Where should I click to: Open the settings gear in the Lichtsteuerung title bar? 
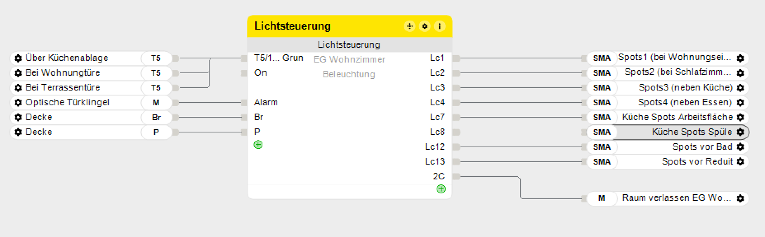pyautogui.click(x=424, y=26)
